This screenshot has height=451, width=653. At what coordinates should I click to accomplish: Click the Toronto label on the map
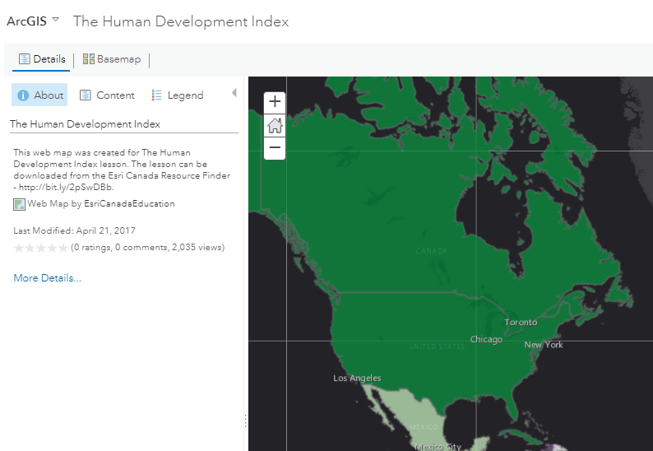point(521,322)
